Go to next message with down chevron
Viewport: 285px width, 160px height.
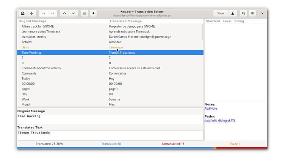(x=74, y=13)
